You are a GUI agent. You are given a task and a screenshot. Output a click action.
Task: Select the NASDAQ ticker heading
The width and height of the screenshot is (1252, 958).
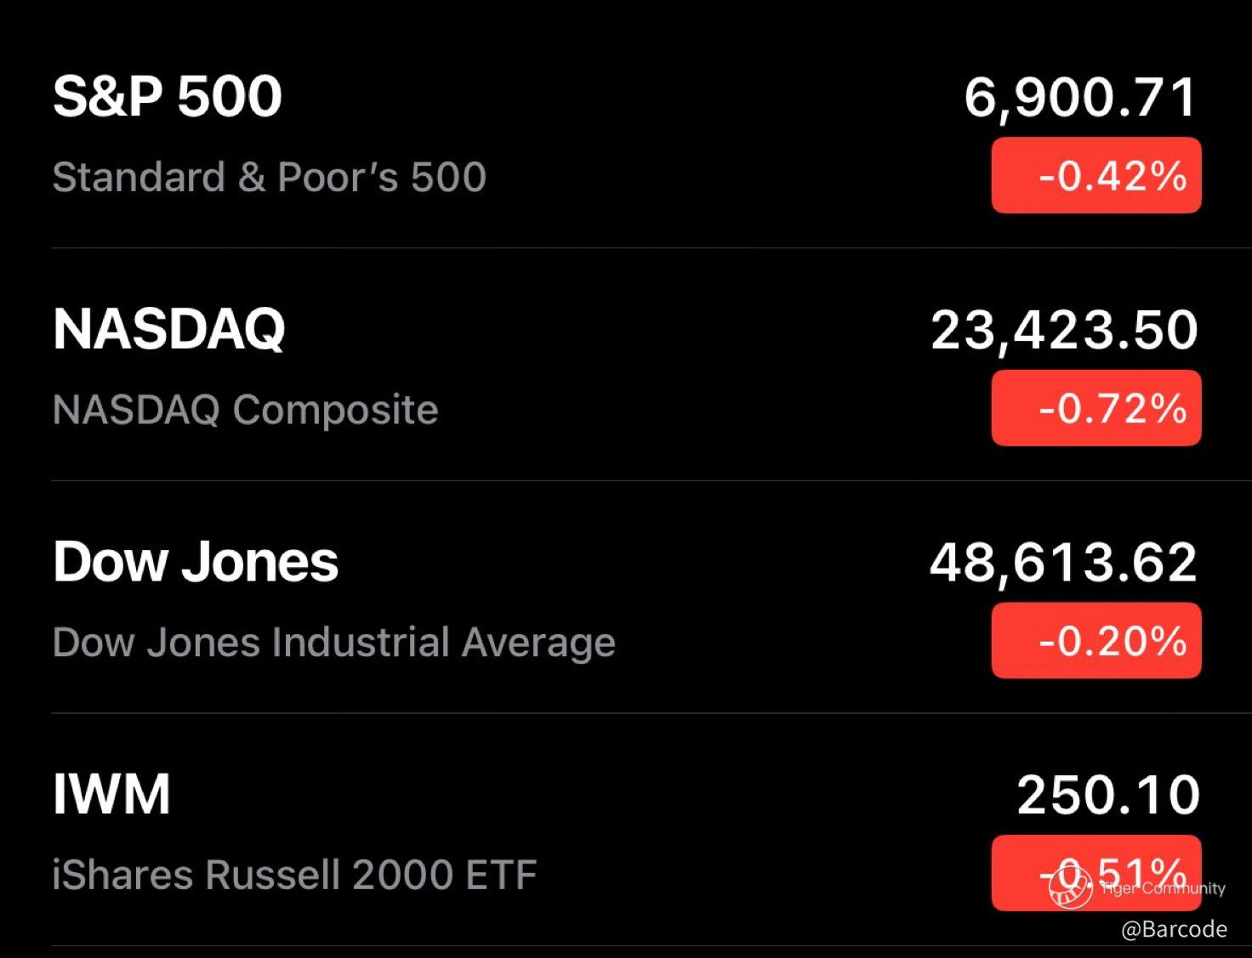pos(168,329)
